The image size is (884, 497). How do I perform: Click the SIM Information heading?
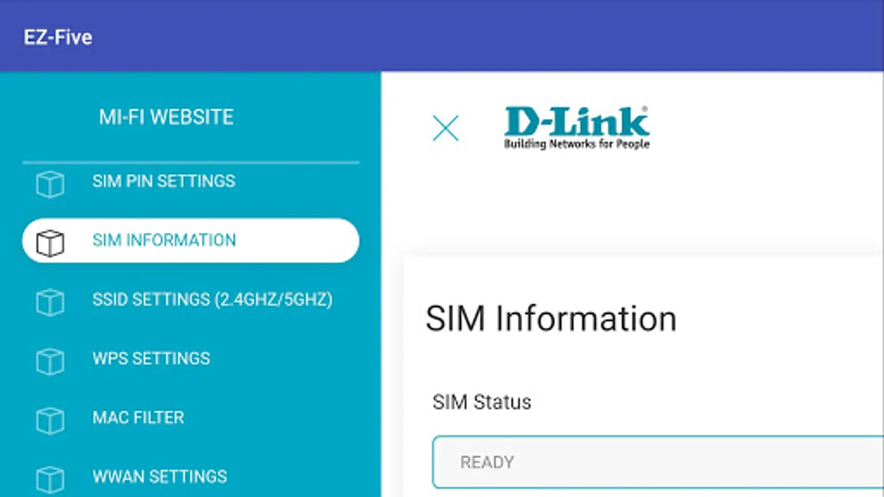551,319
